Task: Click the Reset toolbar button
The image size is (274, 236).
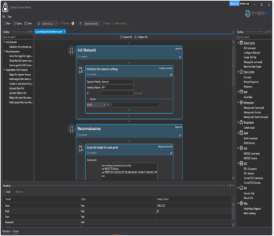Action: (106, 24)
